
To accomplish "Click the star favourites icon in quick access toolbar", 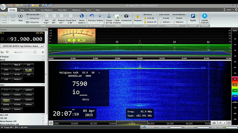I will coord(33,5).
